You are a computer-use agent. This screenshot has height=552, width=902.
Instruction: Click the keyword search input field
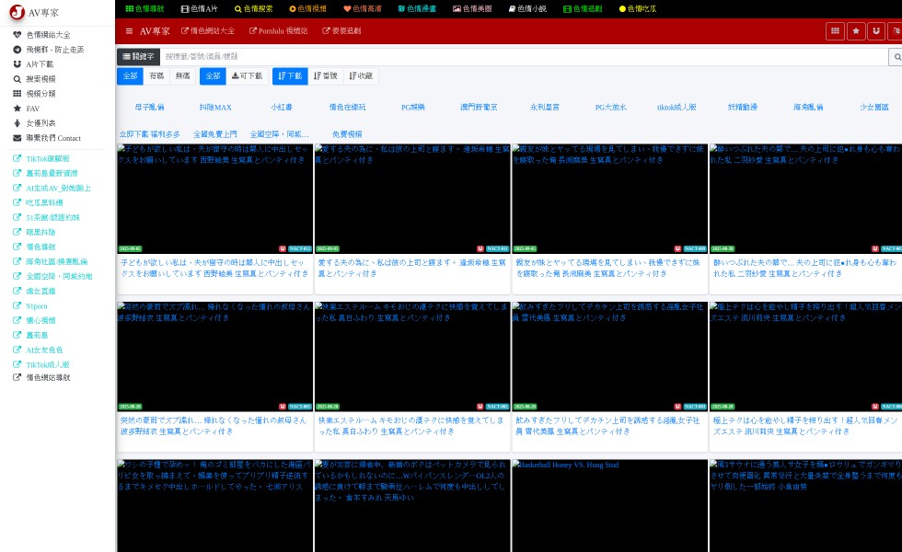(523, 57)
